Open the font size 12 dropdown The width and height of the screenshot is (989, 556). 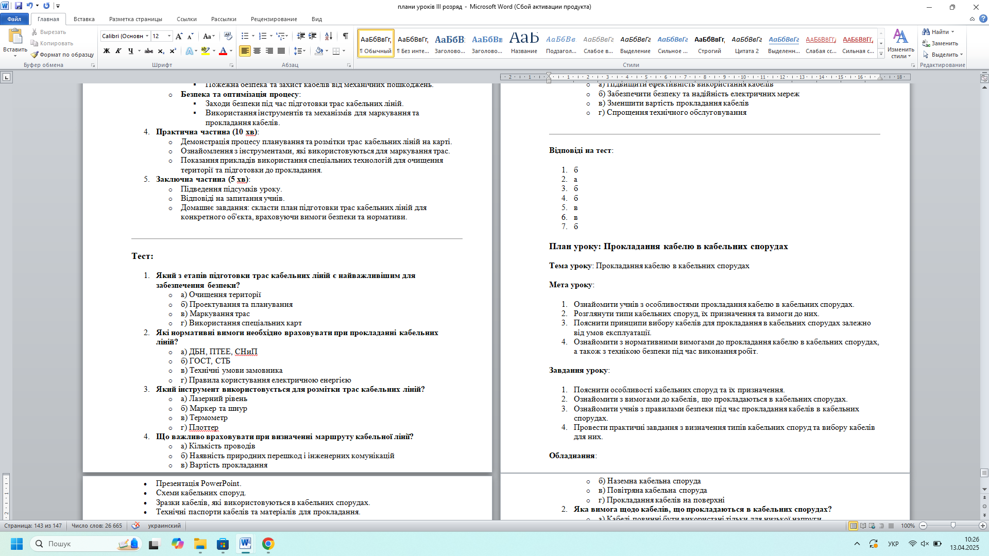click(169, 36)
